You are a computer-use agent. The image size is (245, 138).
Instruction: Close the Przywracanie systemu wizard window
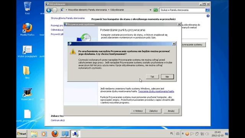tap(179, 24)
